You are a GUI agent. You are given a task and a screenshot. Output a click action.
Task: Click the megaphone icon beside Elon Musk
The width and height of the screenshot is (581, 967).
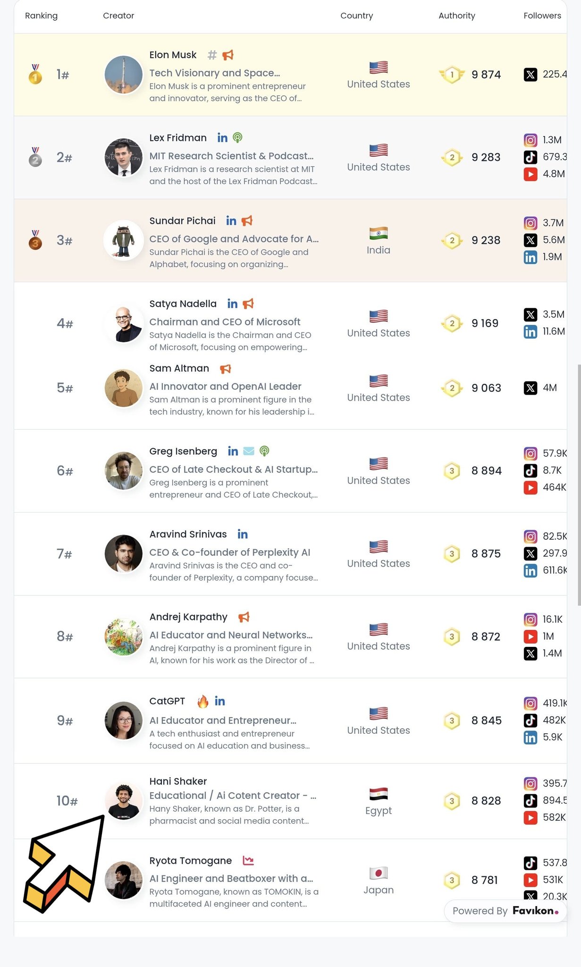click(228, 55)
